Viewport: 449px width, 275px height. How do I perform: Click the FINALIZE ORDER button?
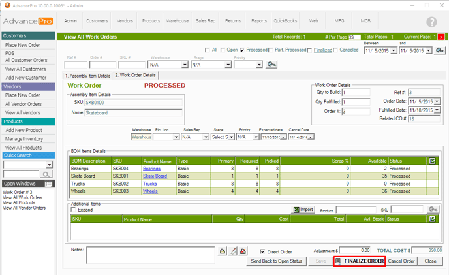pos(358,261)
